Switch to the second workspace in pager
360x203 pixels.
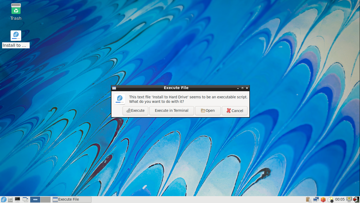46,200
